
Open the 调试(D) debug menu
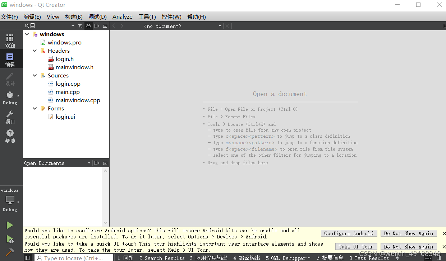click(x=98, y=17)
